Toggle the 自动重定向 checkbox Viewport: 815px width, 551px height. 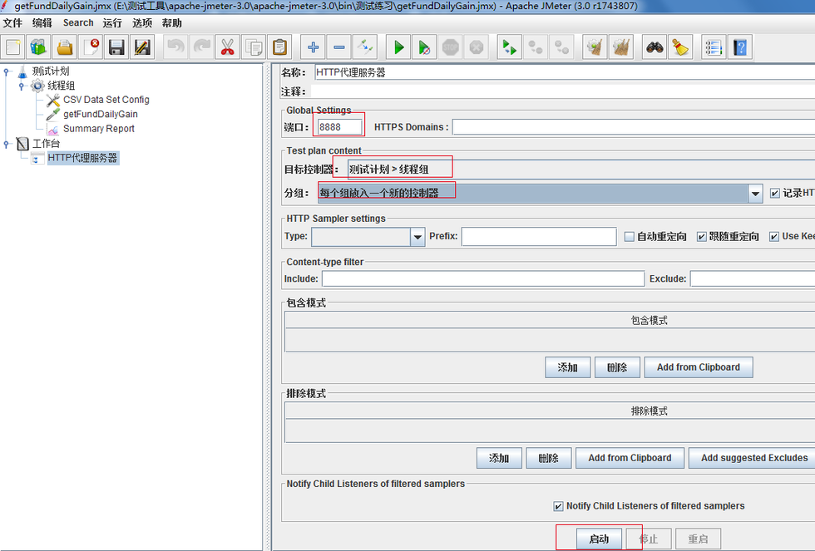tap(629, 237)
